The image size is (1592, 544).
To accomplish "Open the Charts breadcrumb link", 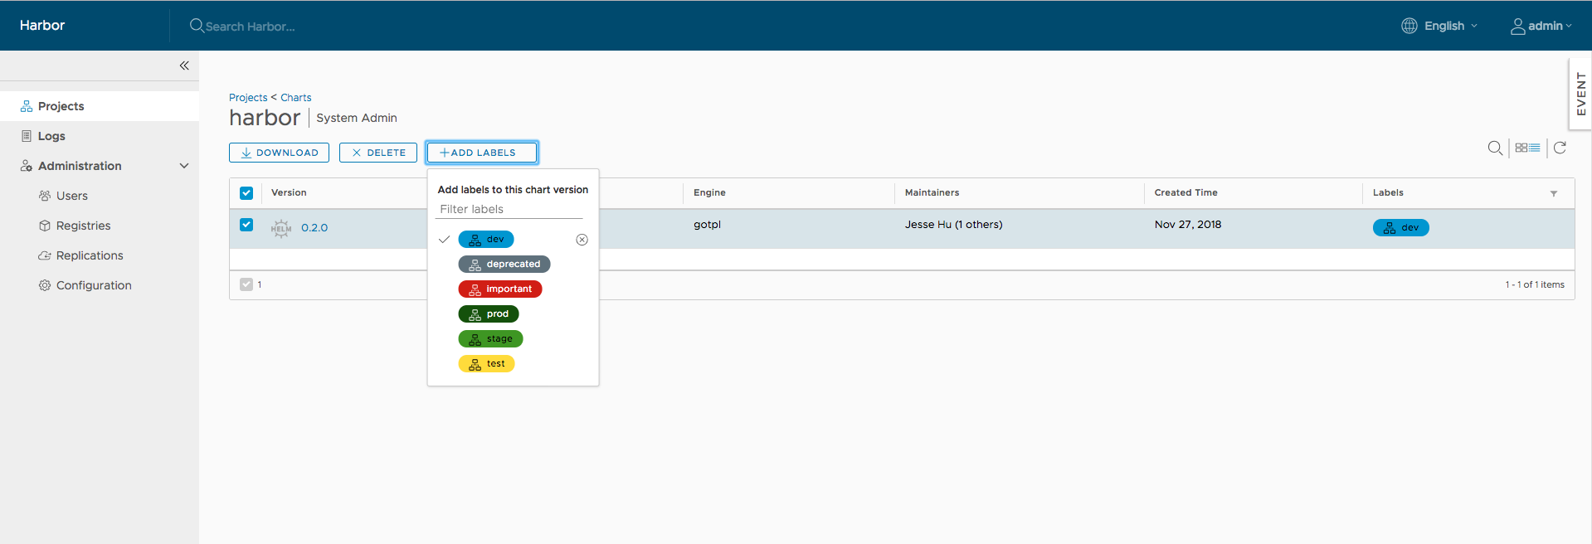I will pos(296,98).
